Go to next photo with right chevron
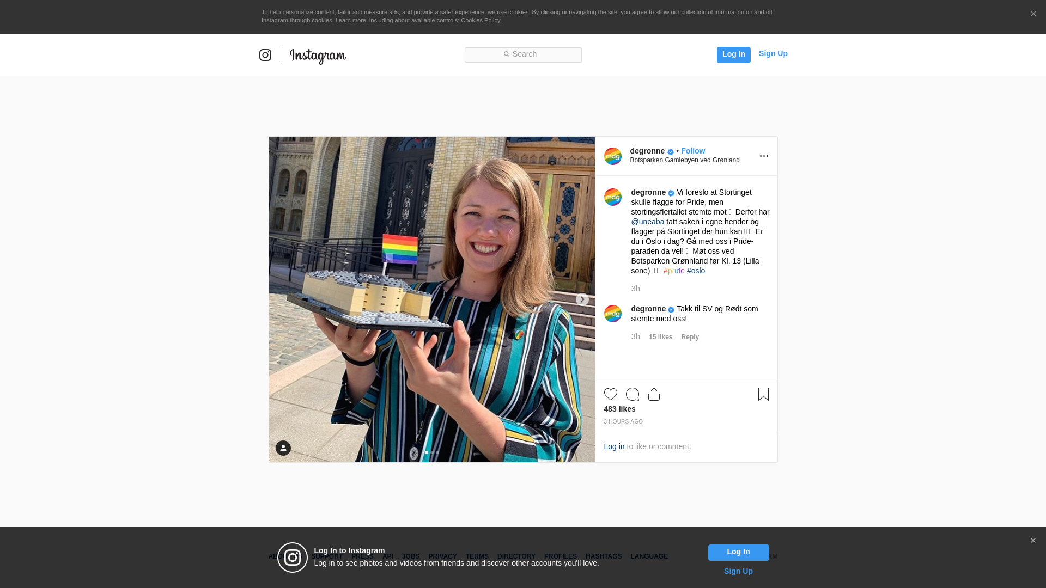Viewport: 1046px width, 588px height. pos(582,299)
